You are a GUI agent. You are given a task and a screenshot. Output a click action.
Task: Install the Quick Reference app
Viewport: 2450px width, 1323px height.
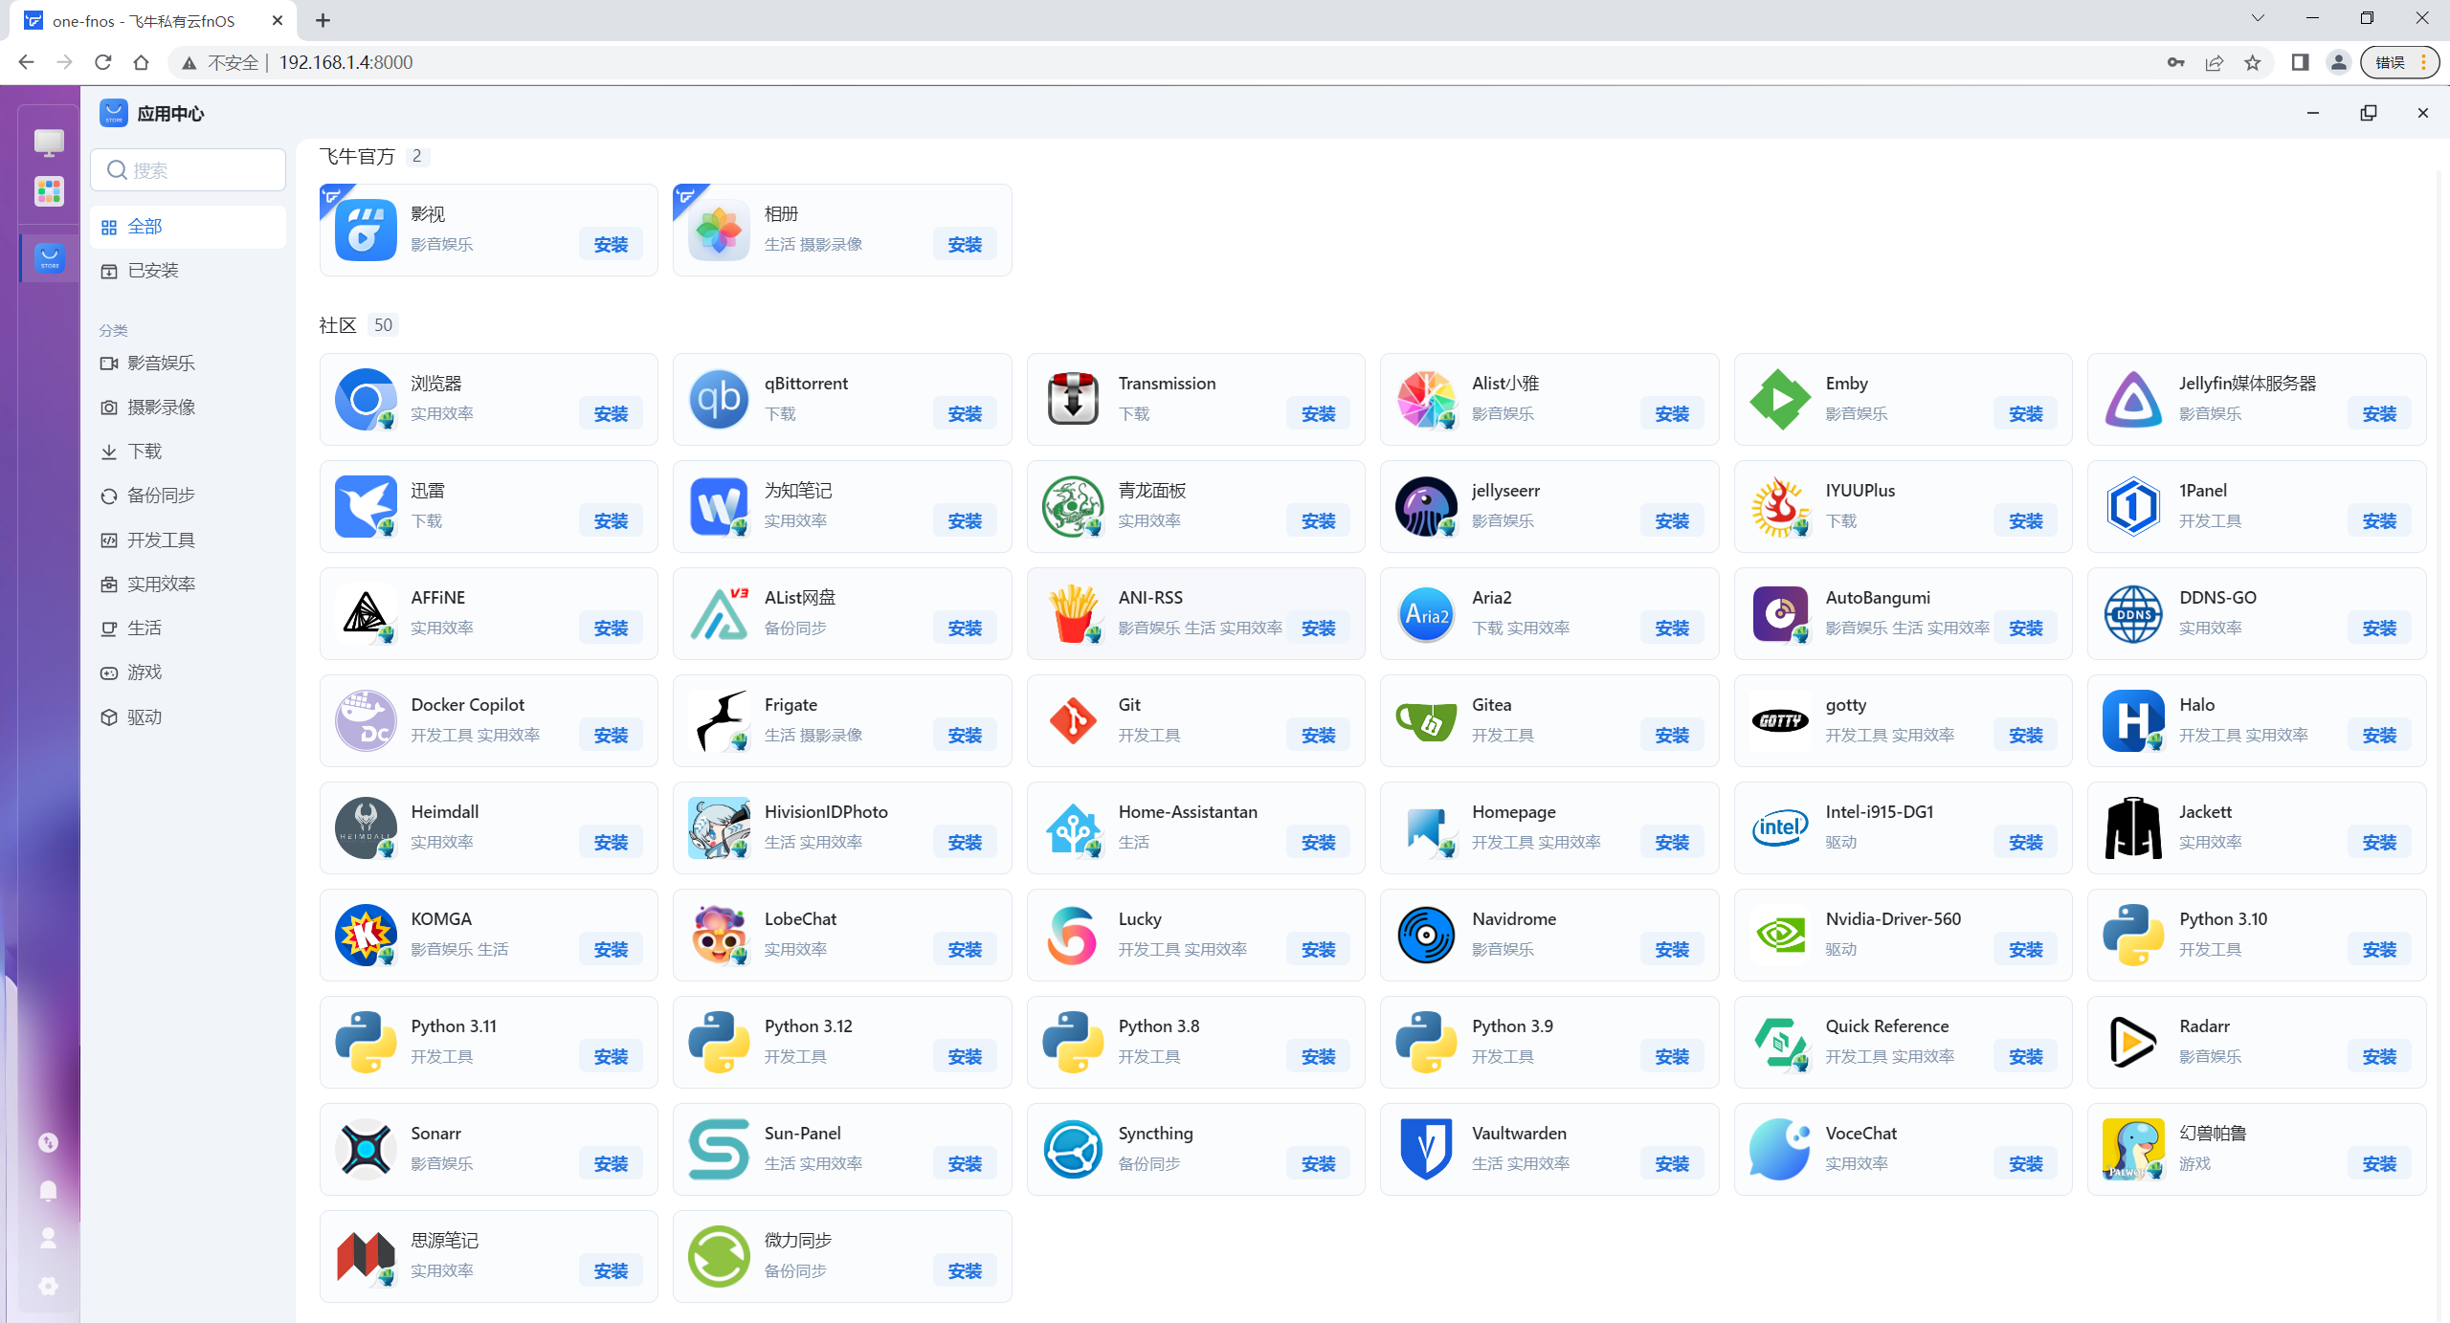tap(2026, 1057)
